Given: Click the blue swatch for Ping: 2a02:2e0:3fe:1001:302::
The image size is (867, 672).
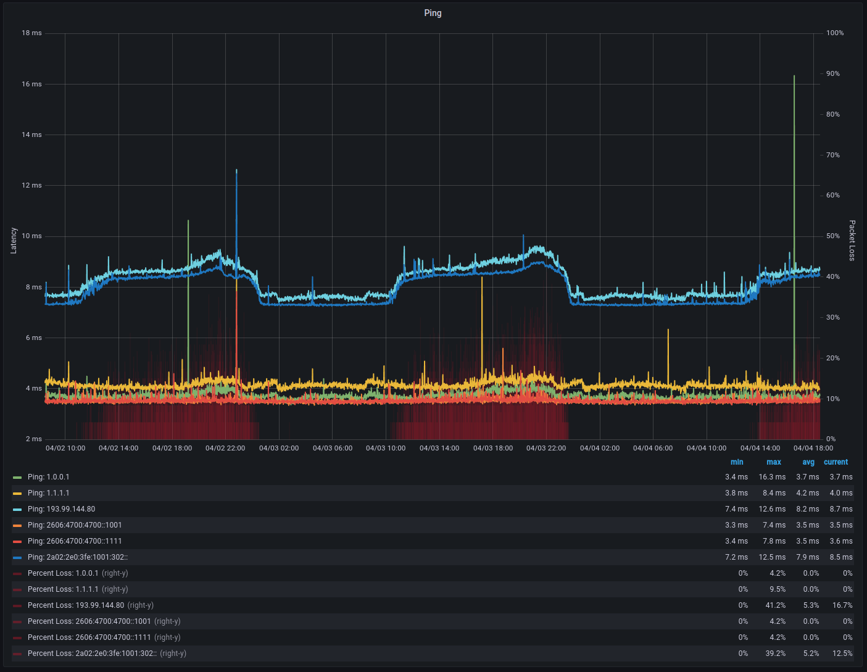Looking at the screenshot, I should pos(17,557).
